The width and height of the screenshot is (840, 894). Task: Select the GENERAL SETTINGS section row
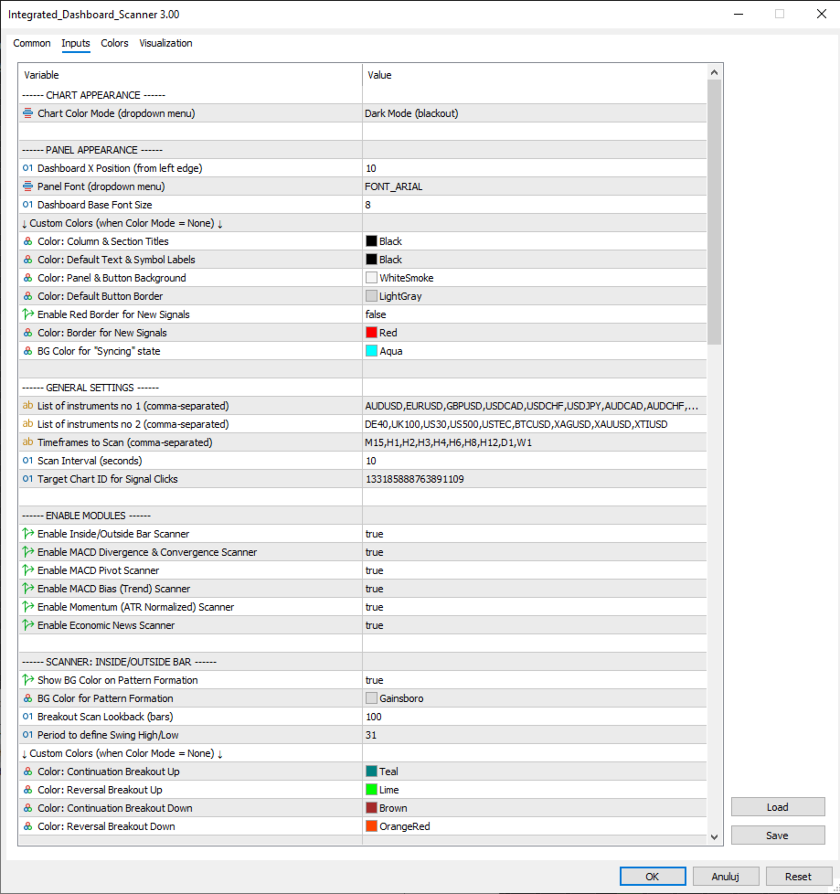tap(363, 388)
